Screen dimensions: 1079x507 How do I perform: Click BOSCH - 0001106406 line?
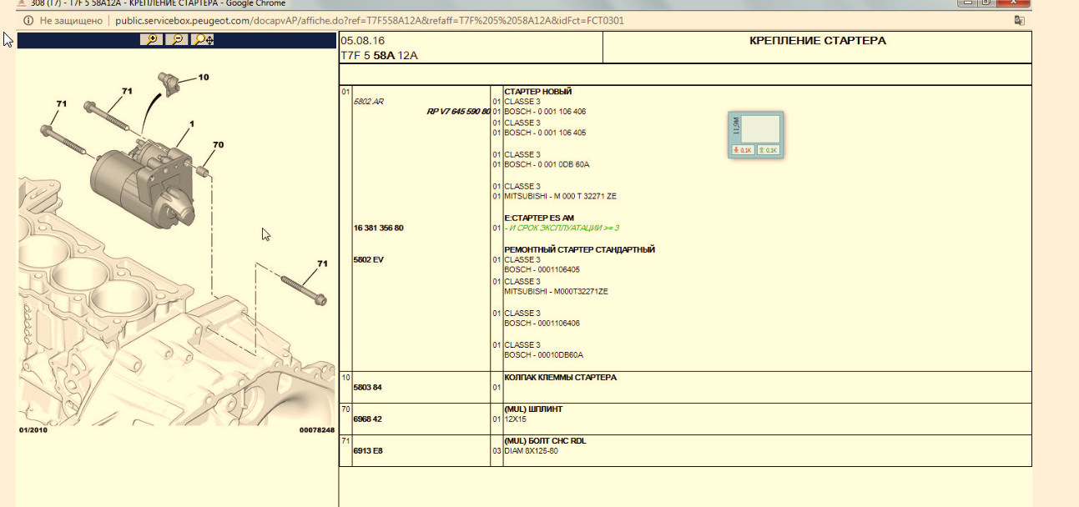[542, 324]
